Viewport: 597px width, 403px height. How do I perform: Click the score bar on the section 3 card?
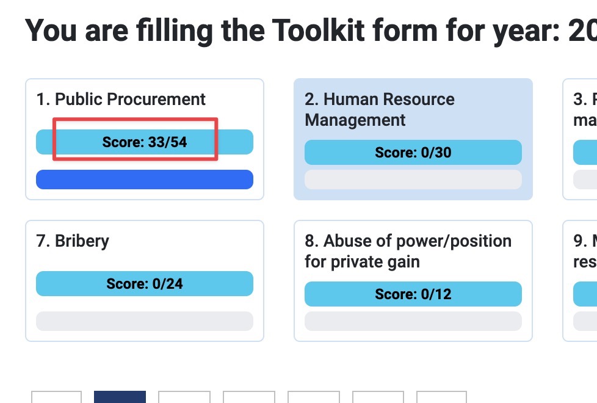click(585, 153)
